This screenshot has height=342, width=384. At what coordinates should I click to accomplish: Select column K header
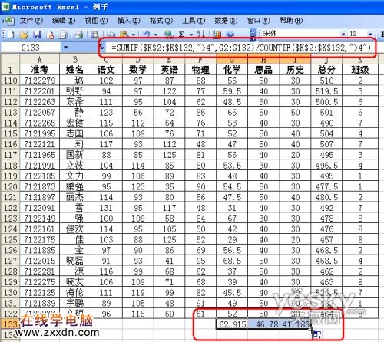pyautogui.click(x=360, y=59)
